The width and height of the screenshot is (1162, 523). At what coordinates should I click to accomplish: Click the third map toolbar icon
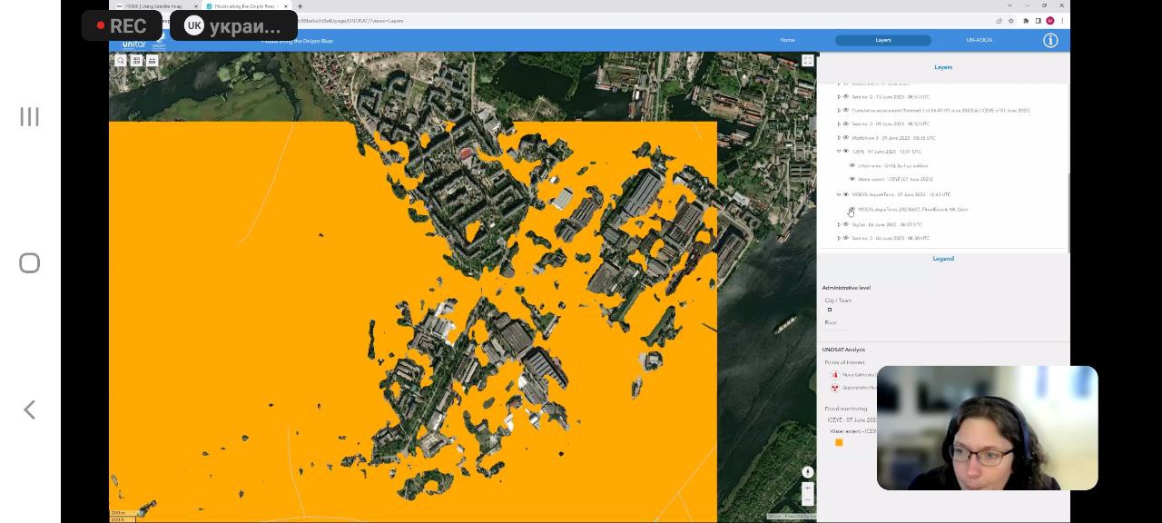coord(152,61)
